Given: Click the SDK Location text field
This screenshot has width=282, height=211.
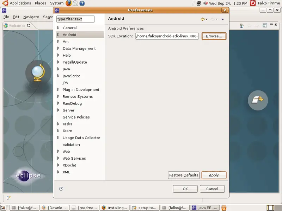Looking at the screenshot, I should point(167,36).
